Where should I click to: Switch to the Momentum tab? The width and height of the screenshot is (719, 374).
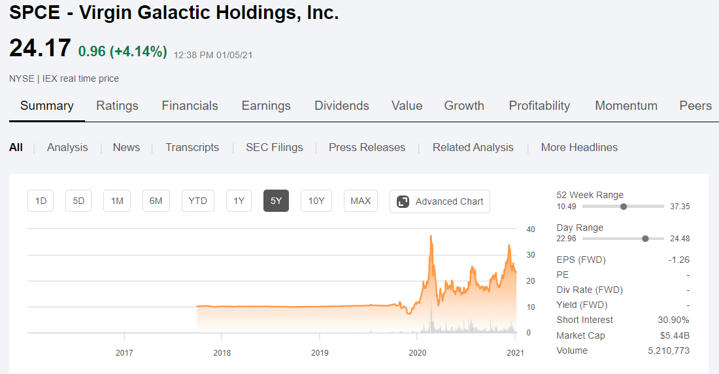pyautogui.click(x=626, y=106)
